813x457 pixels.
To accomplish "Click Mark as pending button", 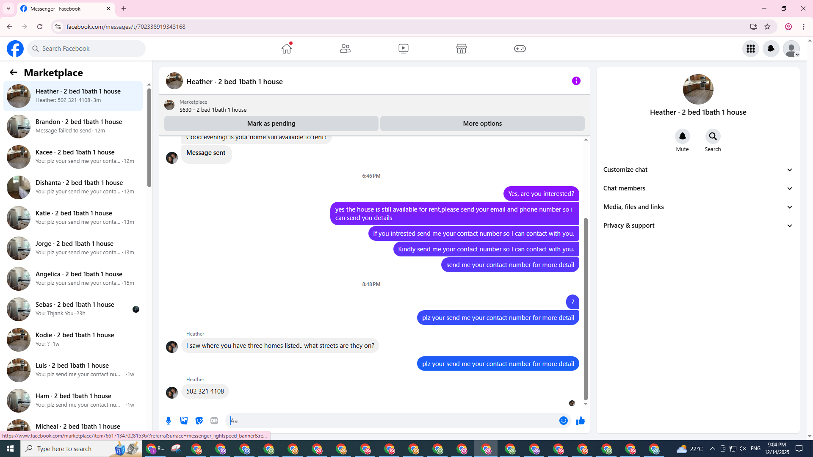I will tap(271, 124).
